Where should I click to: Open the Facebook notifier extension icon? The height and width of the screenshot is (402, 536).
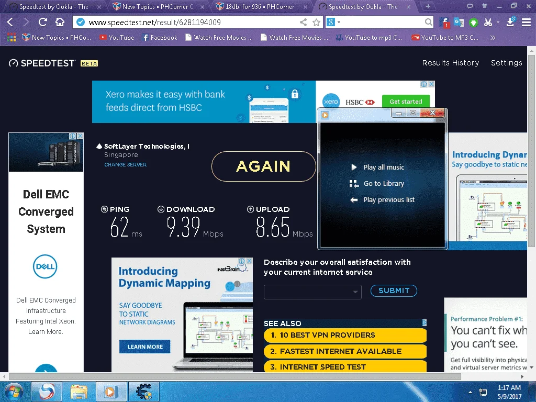[x=444, y=23]
